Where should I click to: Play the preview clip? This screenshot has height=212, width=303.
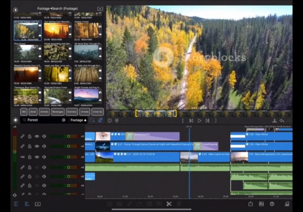tap(200, 121)
